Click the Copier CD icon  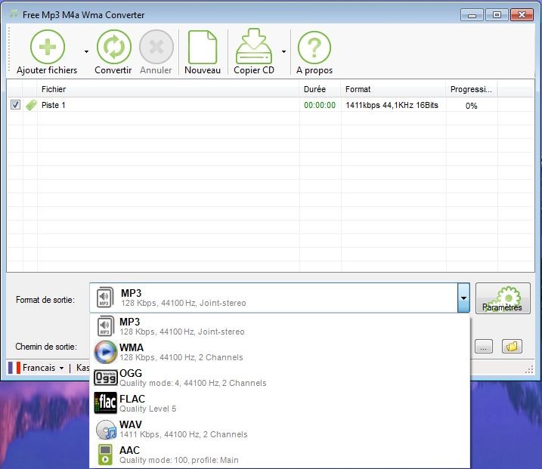point(254,47)
